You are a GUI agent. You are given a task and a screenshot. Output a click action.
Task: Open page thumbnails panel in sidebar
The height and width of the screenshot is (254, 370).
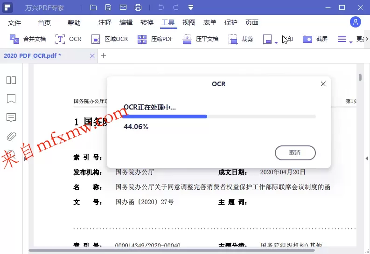pyautogui.click(x=11, y=80)
